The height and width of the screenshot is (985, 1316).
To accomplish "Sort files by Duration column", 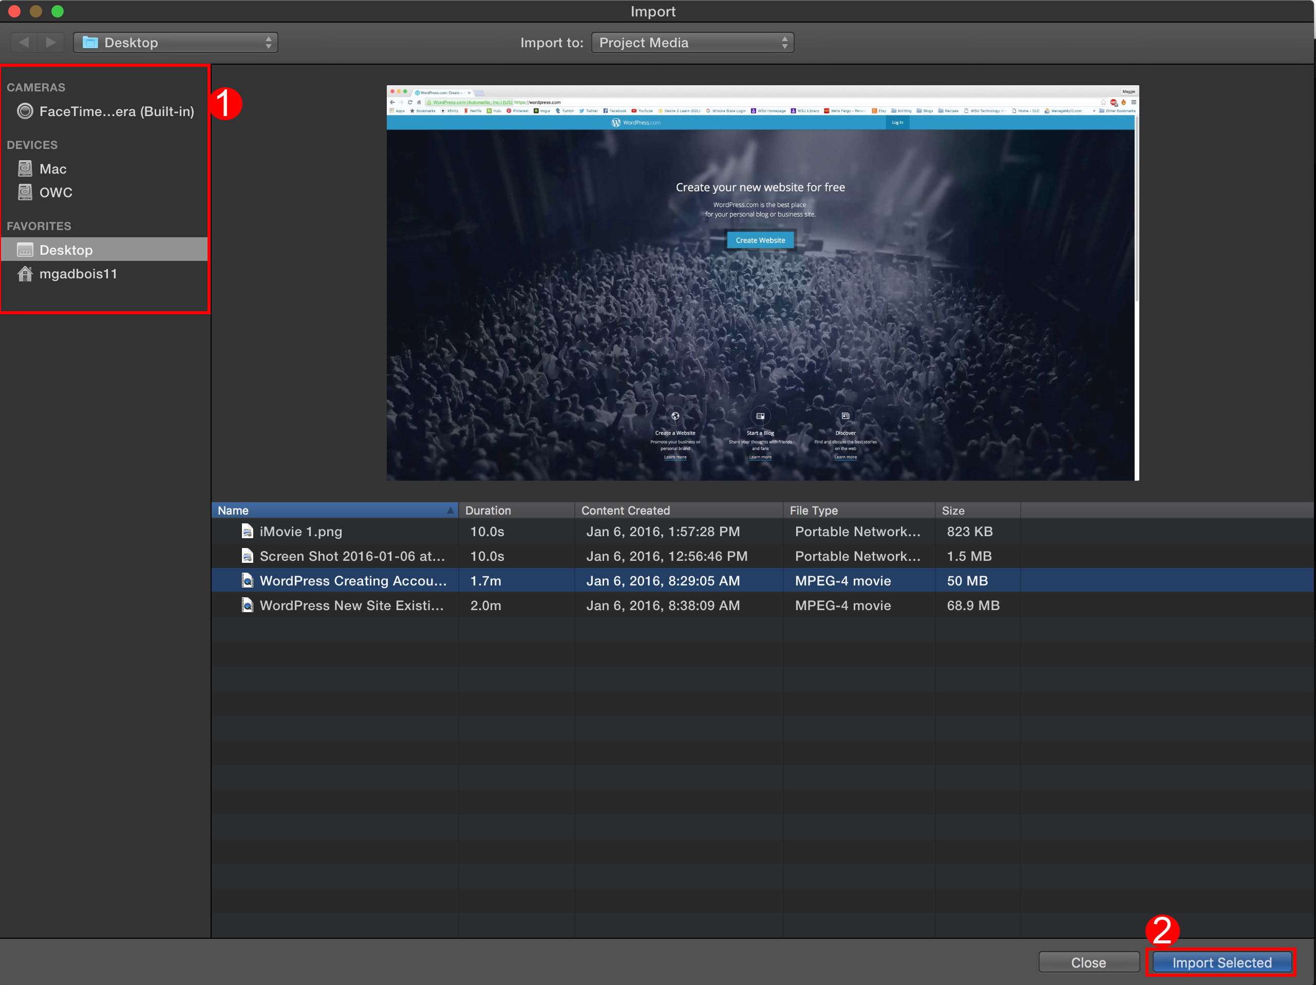I will pos(515,510).
